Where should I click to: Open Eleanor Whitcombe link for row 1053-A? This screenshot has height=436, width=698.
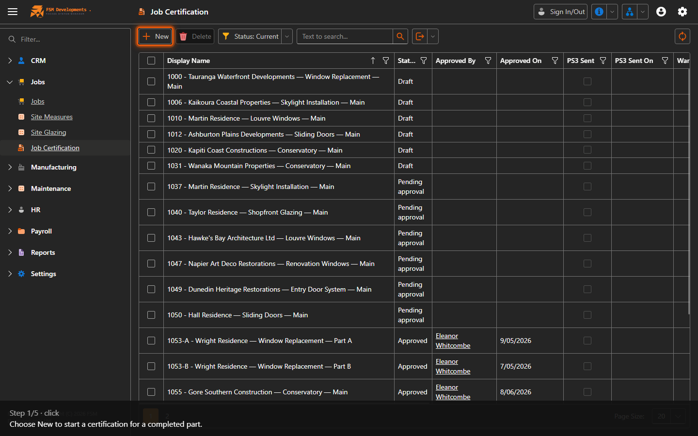coord(453,341)
